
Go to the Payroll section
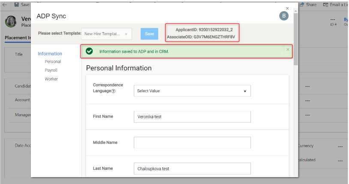51,70
